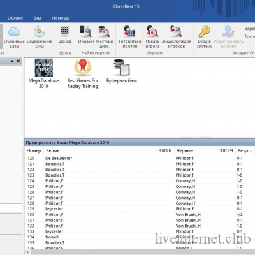The width and height of the screenshot is (255, 255).
Task: Open the Вид menu
Action: coord(38,18)
